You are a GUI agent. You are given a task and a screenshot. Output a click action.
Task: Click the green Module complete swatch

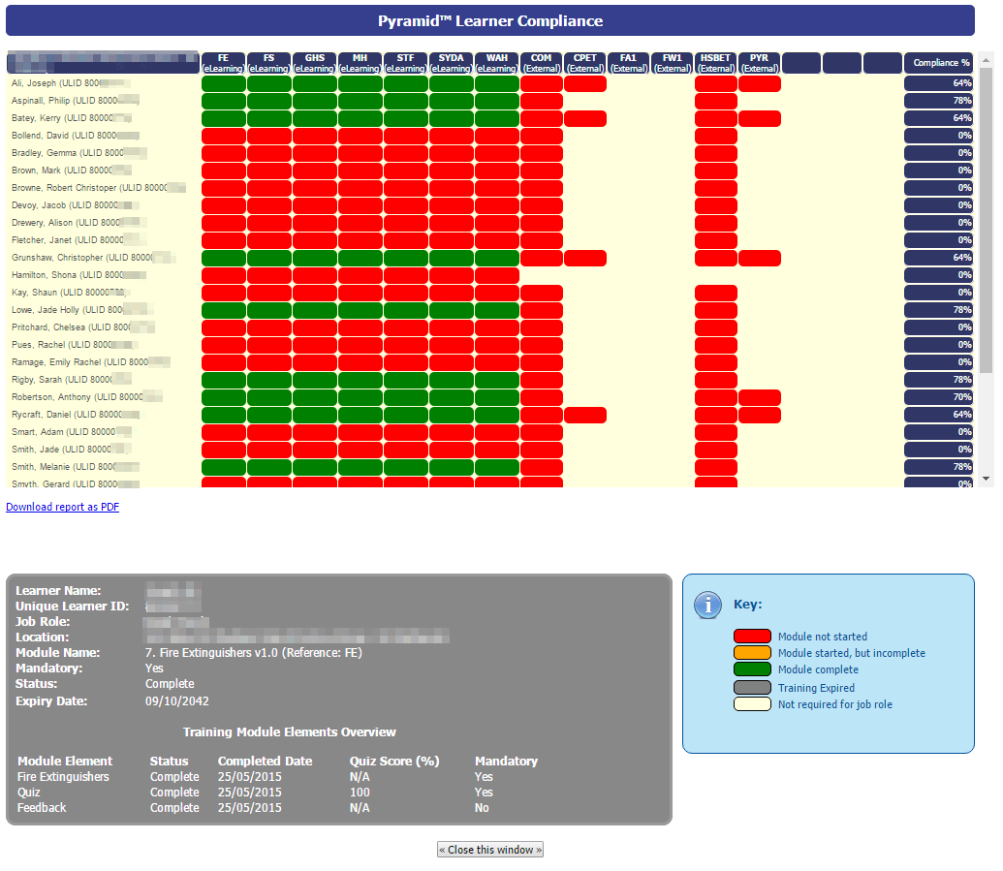click(752, 669)
